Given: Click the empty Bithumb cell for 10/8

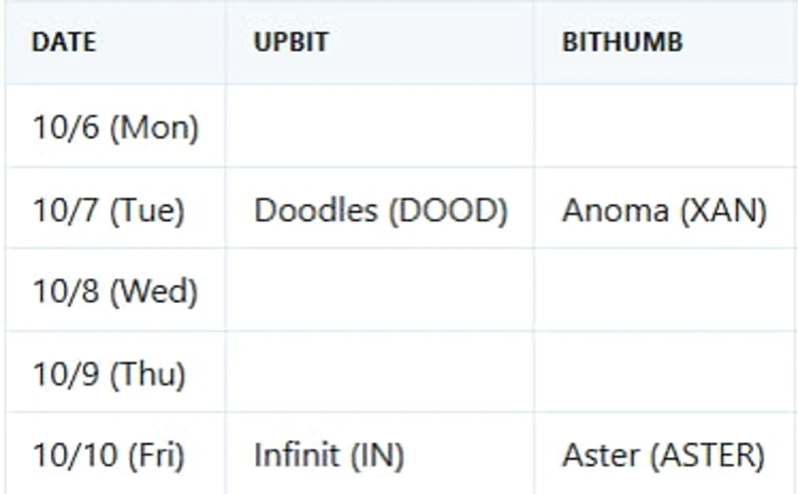Looking at the screenshot, I should 665,292.
